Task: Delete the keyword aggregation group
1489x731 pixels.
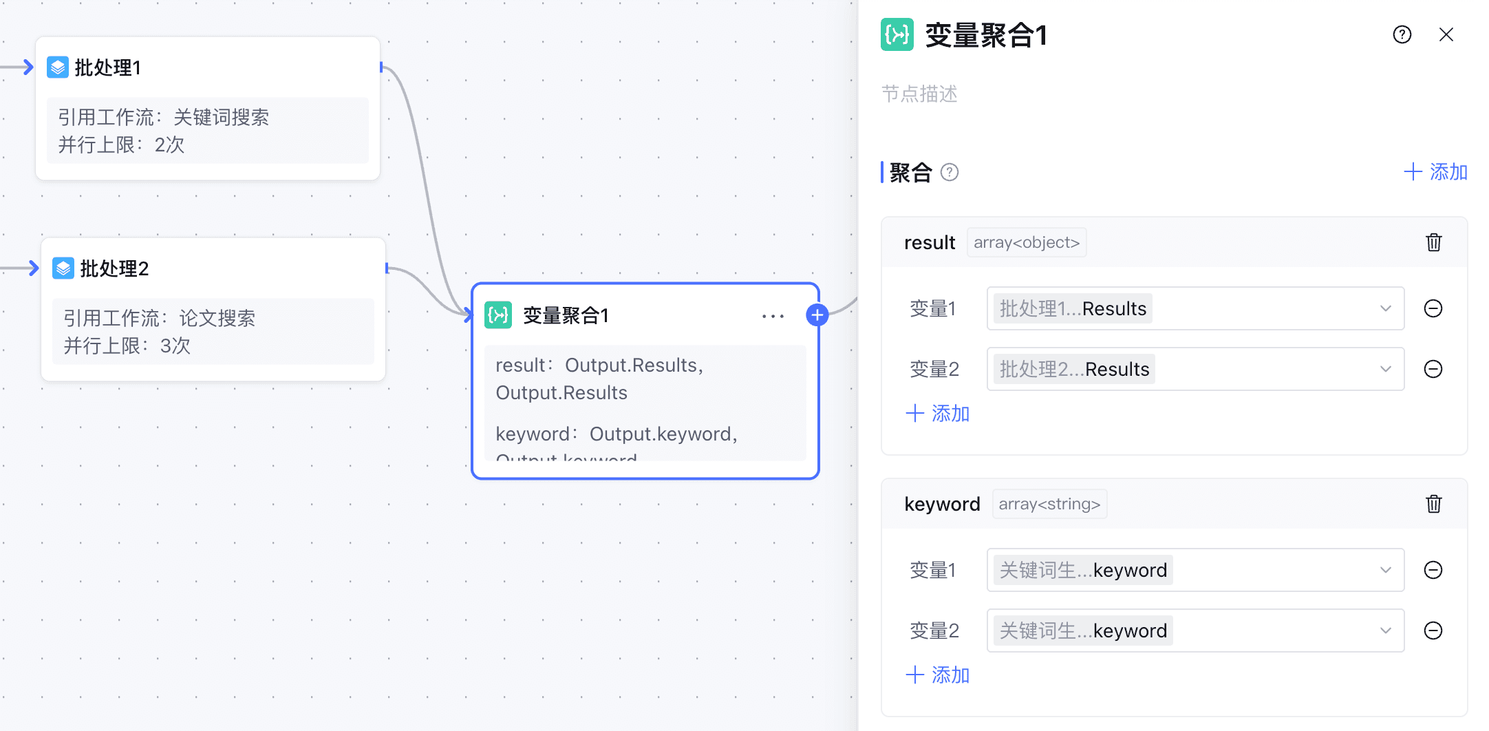Action: pos(1433,504)
